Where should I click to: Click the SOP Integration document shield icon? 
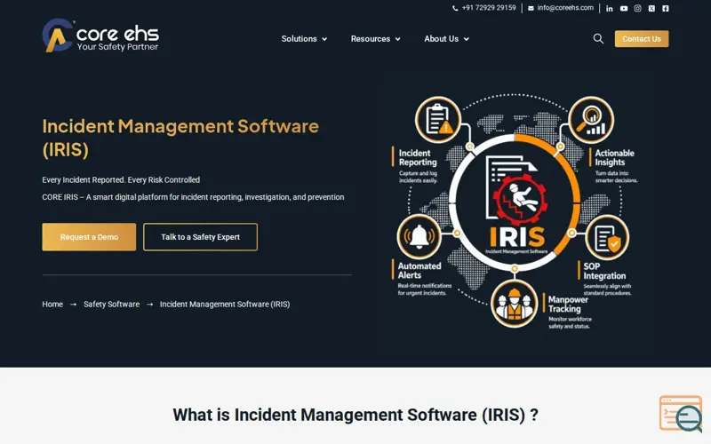607,237
